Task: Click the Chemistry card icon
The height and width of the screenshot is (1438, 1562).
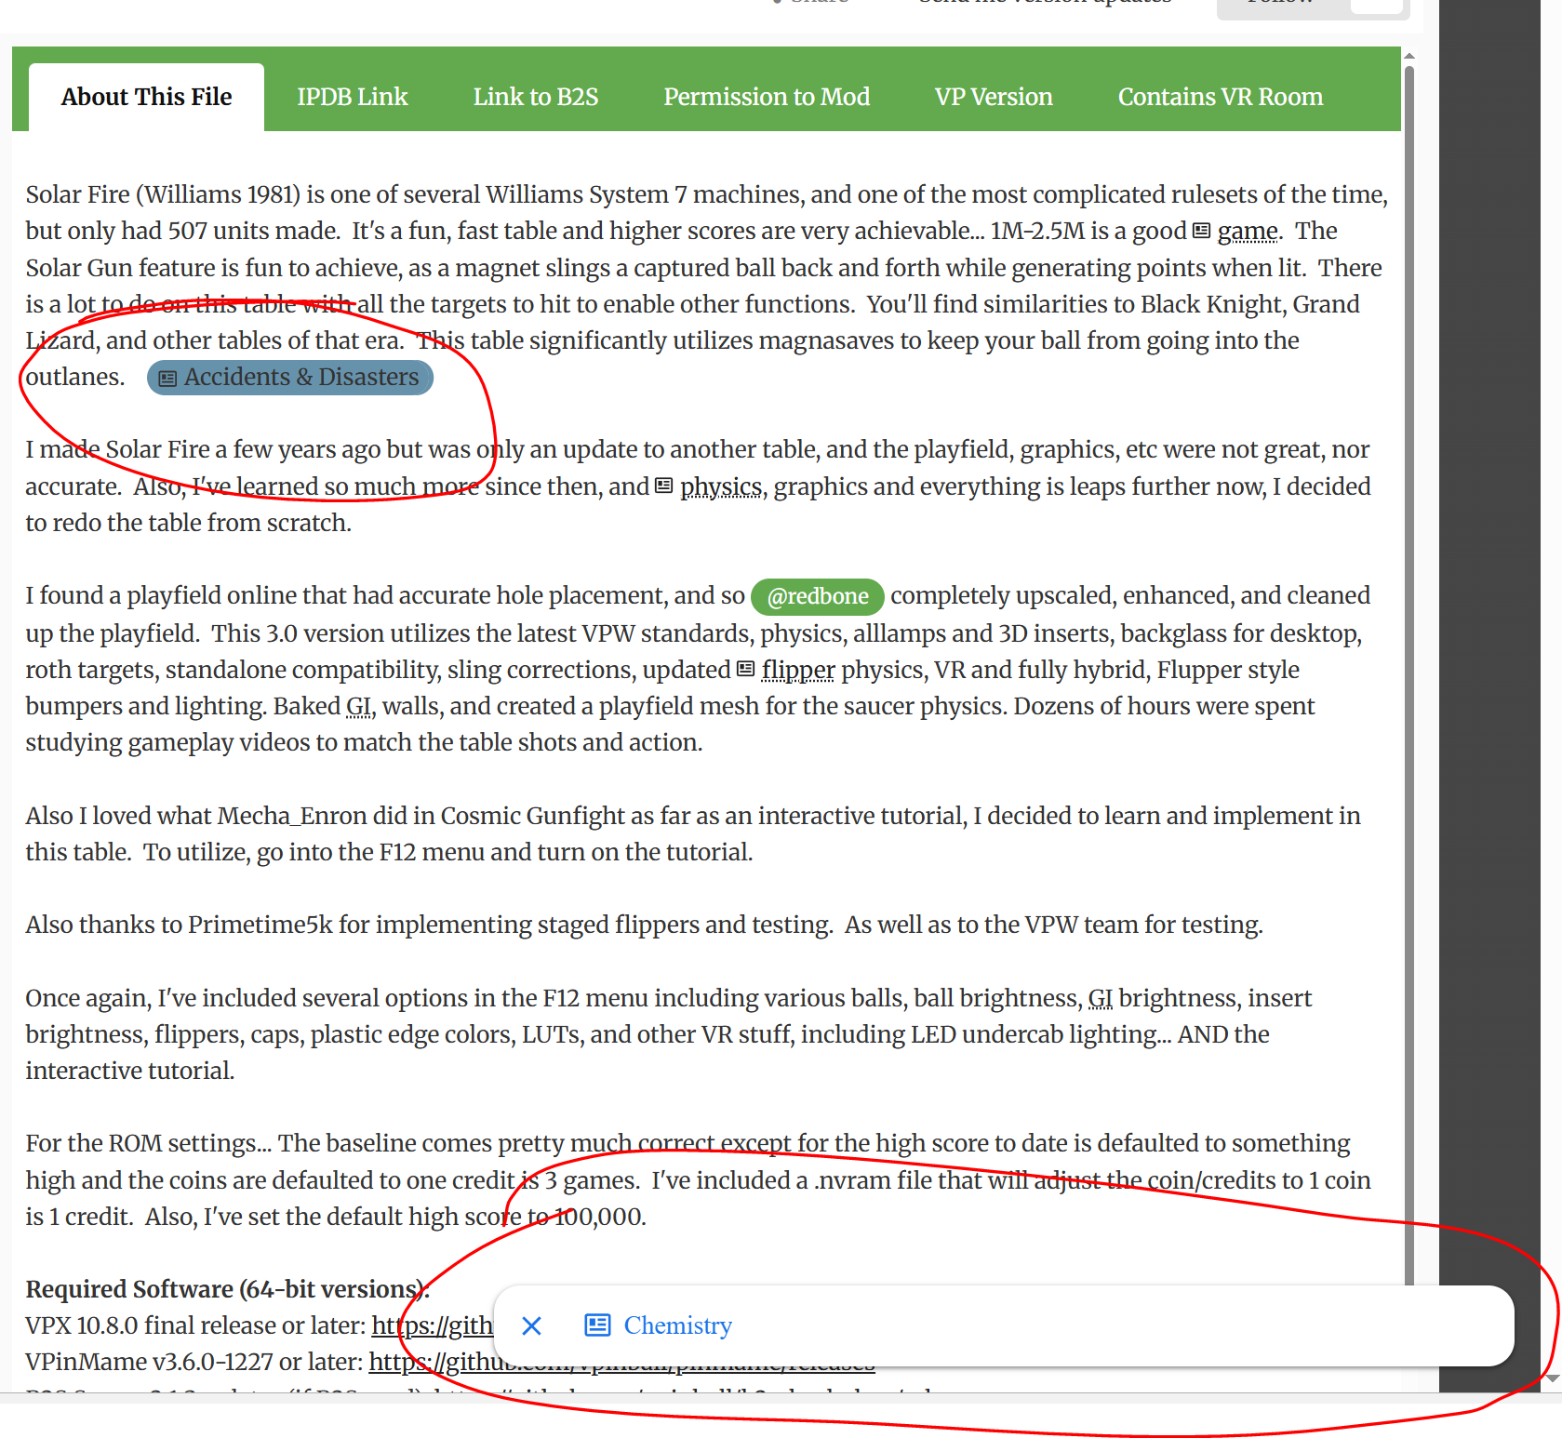Action: [x=597, y=1325]
